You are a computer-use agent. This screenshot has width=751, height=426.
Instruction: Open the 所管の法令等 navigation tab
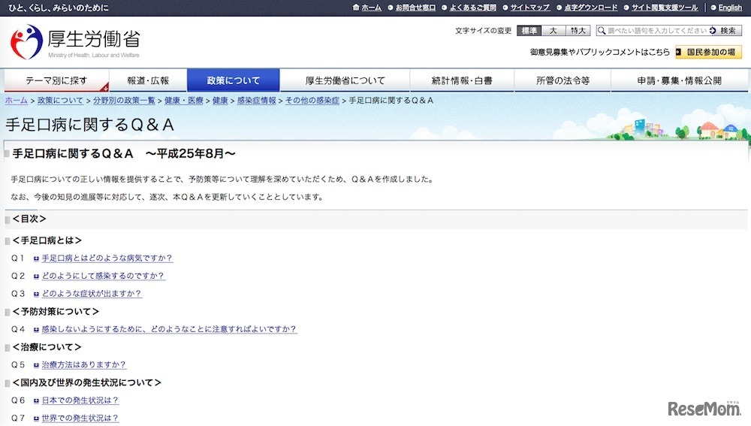tap(562, 80)
